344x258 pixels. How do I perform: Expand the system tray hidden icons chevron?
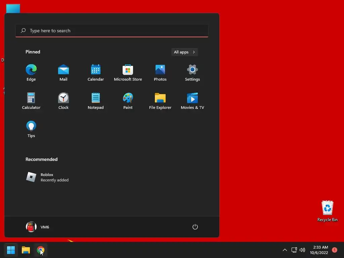point(285,250)
